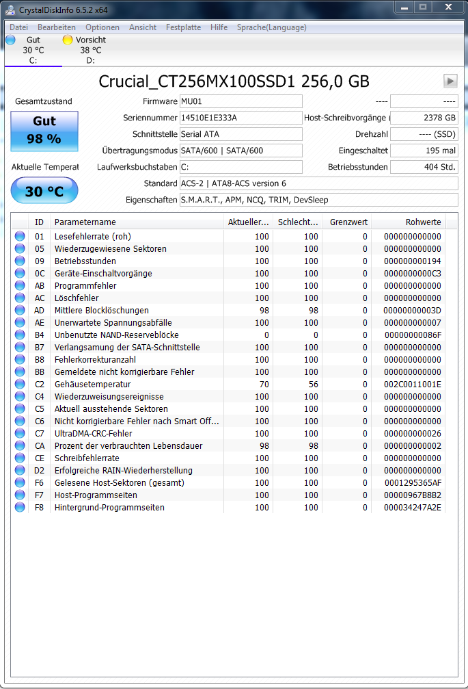This screenshot has height=689, width=468.
Task: Click status circle for Prozent der verbrauchten Lebensdauer
Action: [20, 445]
